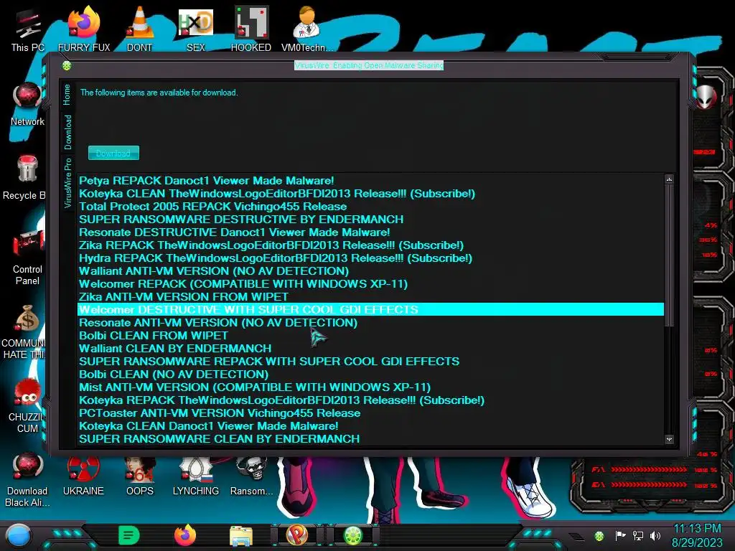Viewport: 735px width, 551px height.
Task: Open the Ransom... skull desktop icon
Action: pyautogui.click(x=251, y=476)
